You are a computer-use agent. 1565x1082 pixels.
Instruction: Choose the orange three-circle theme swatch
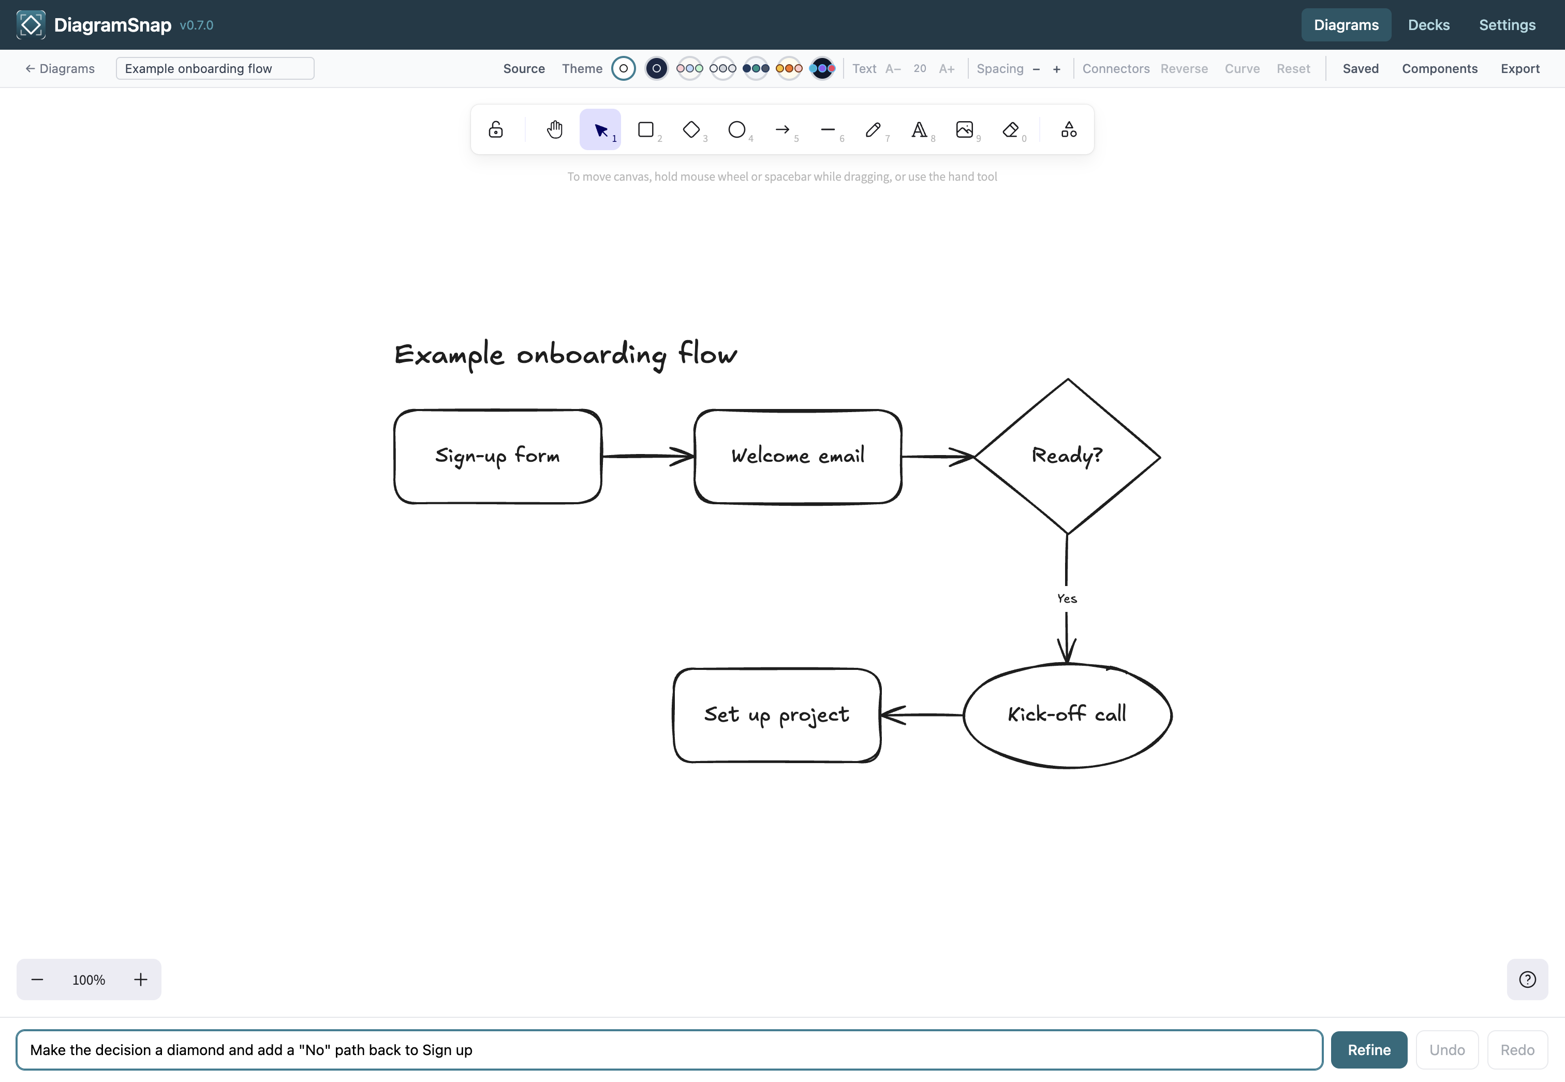(789, 68)
